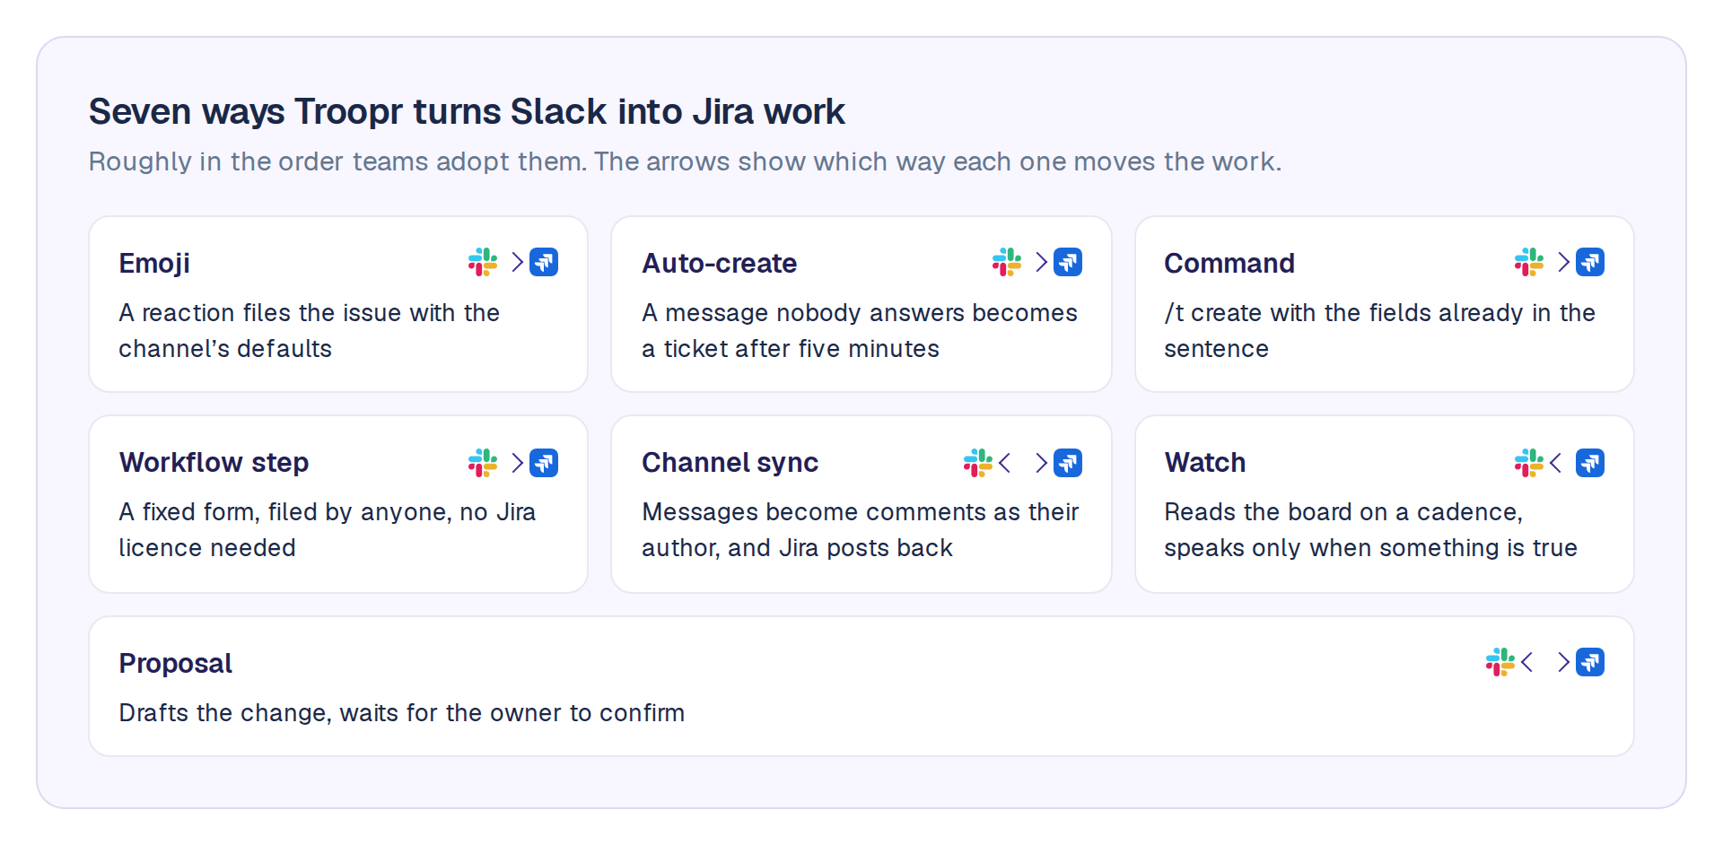Click text 'A reaction files the issue'

tap(261, 313)
